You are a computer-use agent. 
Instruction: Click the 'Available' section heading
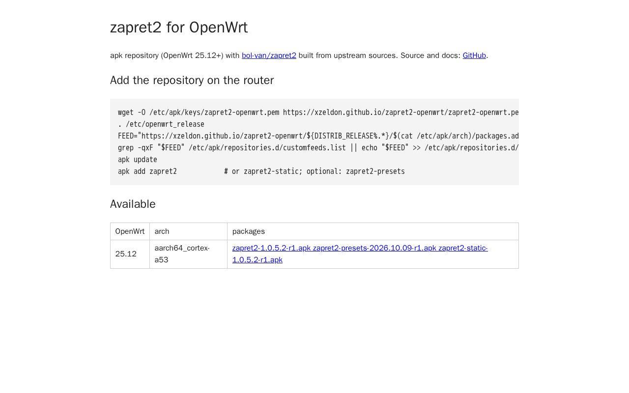coord(133,204)
